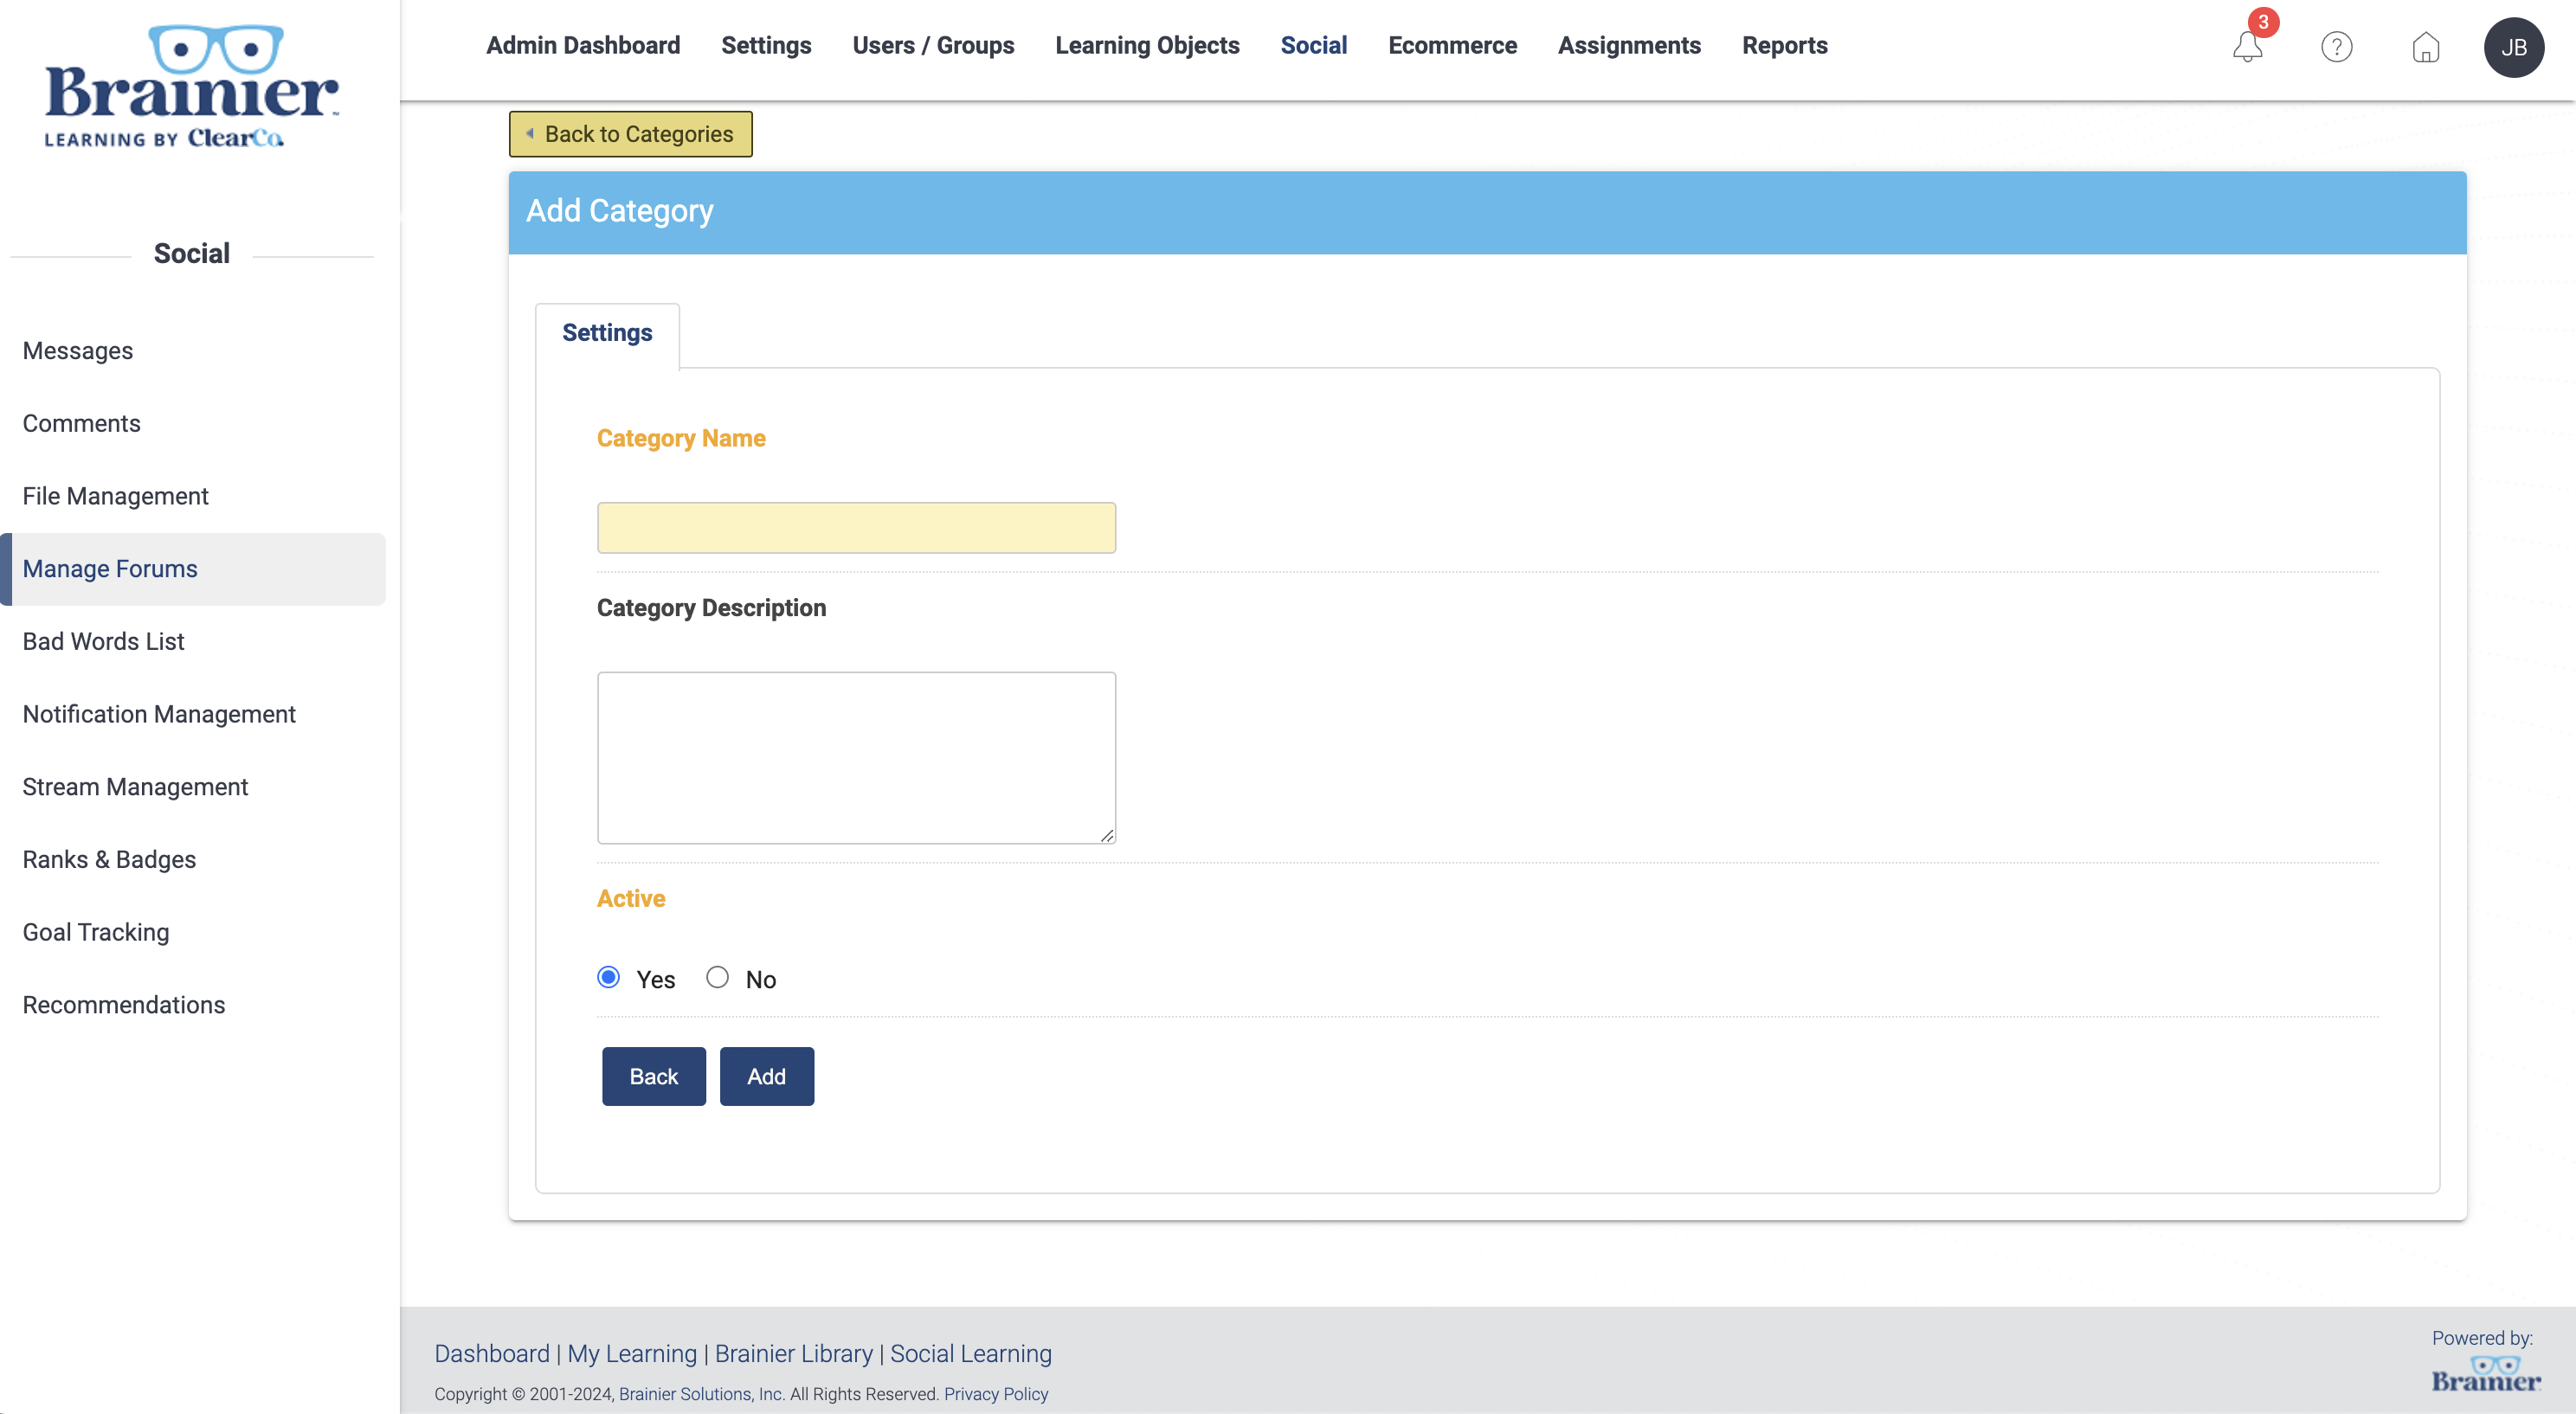The image size is (2576, 1414).
Task: Open the Social top menu
Action: point(1313,45)
